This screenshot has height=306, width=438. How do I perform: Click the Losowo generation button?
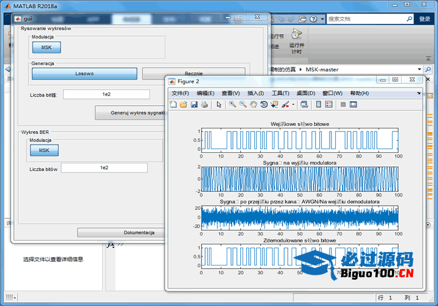(x=85, y=73)
